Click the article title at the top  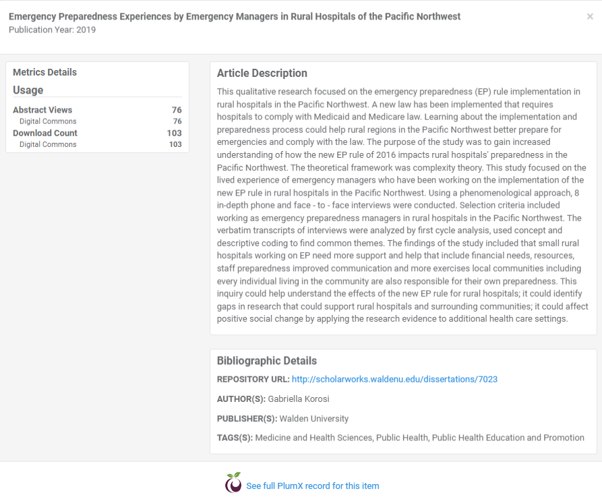(x=235, y=16)
